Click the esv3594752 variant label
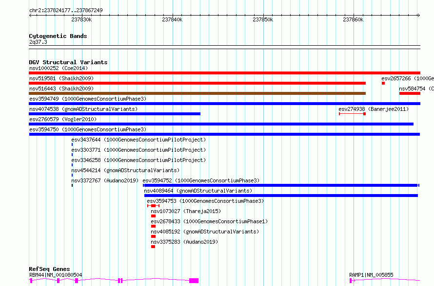This screenshot has width=434, height=286. click(201, 180)
